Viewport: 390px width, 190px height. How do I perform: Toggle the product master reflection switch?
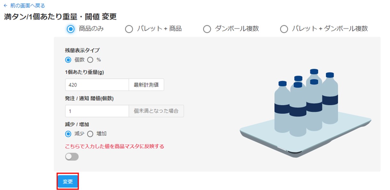pos(72,157)
